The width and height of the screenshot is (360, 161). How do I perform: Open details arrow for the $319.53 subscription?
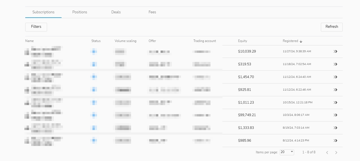pyautogui.click(x=335, y=64)
